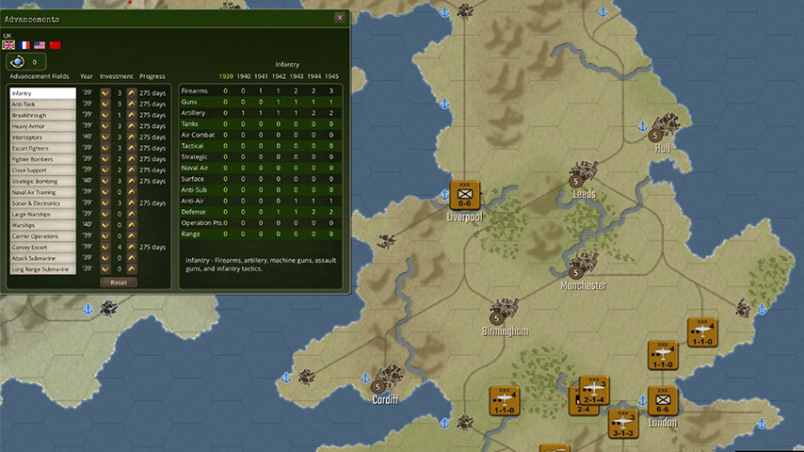Click the Manchester city marker
The width and height of the screenshot is (804, 452).
[575, 273]
